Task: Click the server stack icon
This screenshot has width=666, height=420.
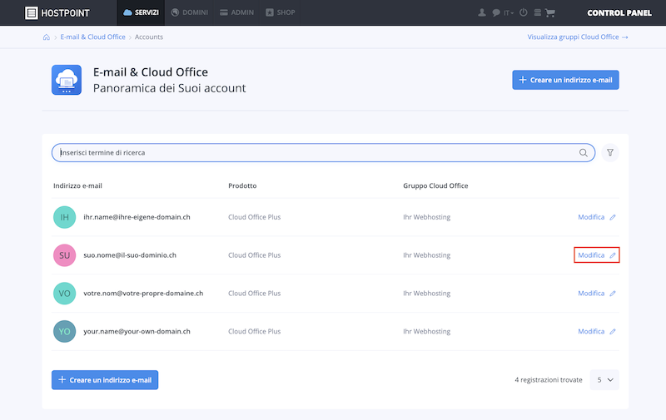Action: click(x=537, y=12)
